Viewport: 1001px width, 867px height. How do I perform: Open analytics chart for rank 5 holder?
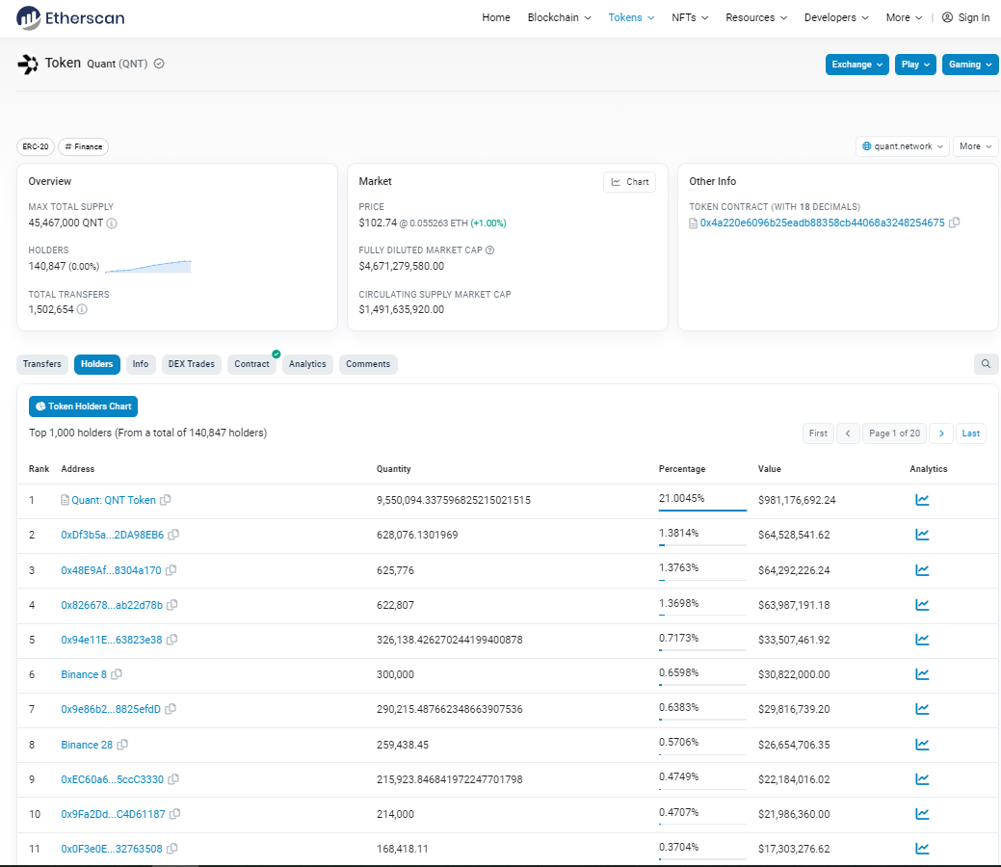click(922, 639)
